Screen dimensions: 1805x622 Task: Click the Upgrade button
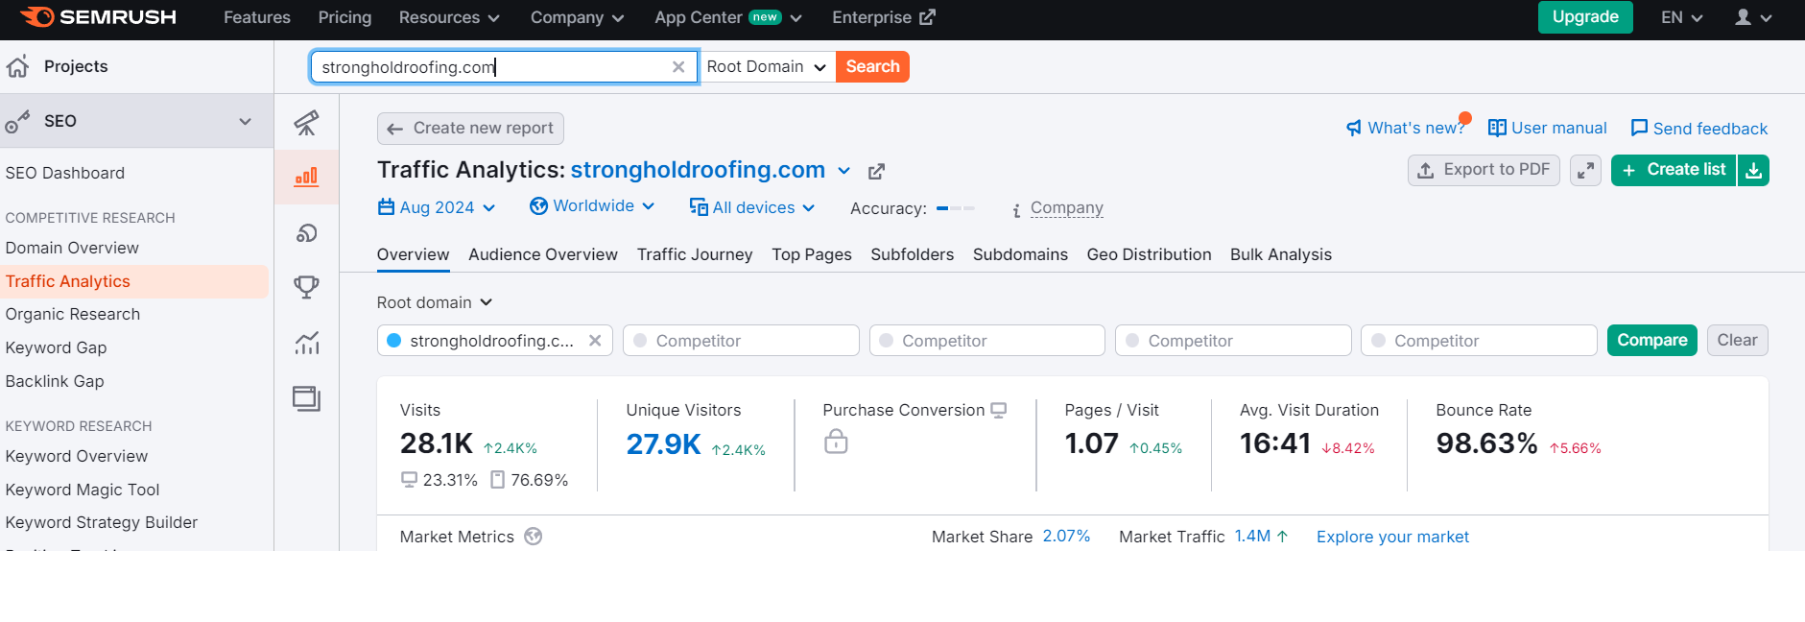pyautogui.click(x=1585, y=17)
